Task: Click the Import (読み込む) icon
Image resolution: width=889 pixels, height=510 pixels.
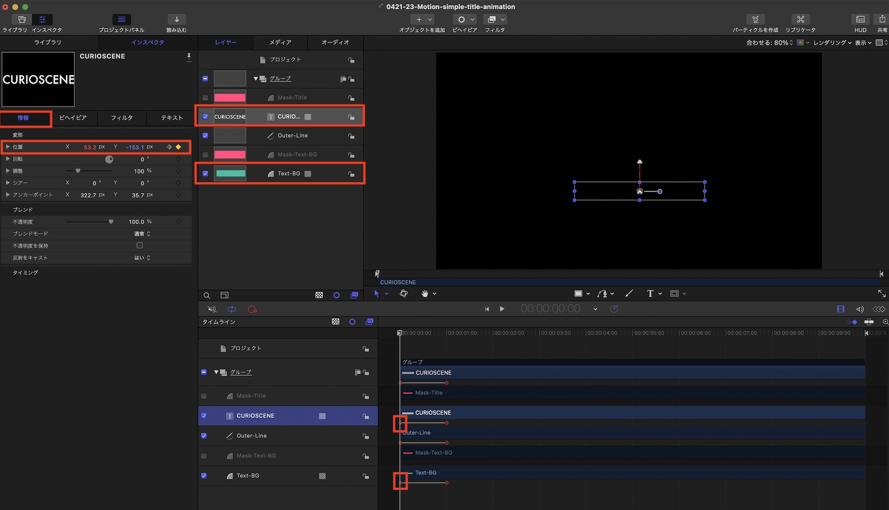Action: pyautogui.click(x=176, y=20)
